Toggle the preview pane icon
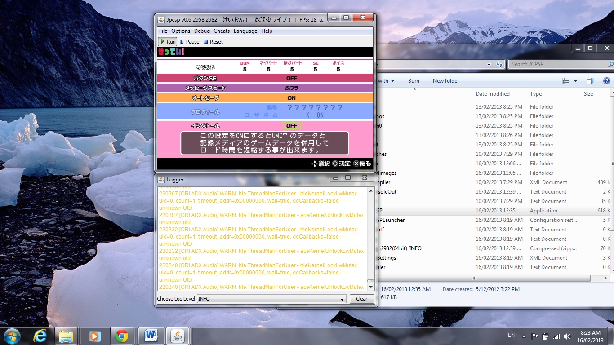Screen dimensions: 614x345 591,81
